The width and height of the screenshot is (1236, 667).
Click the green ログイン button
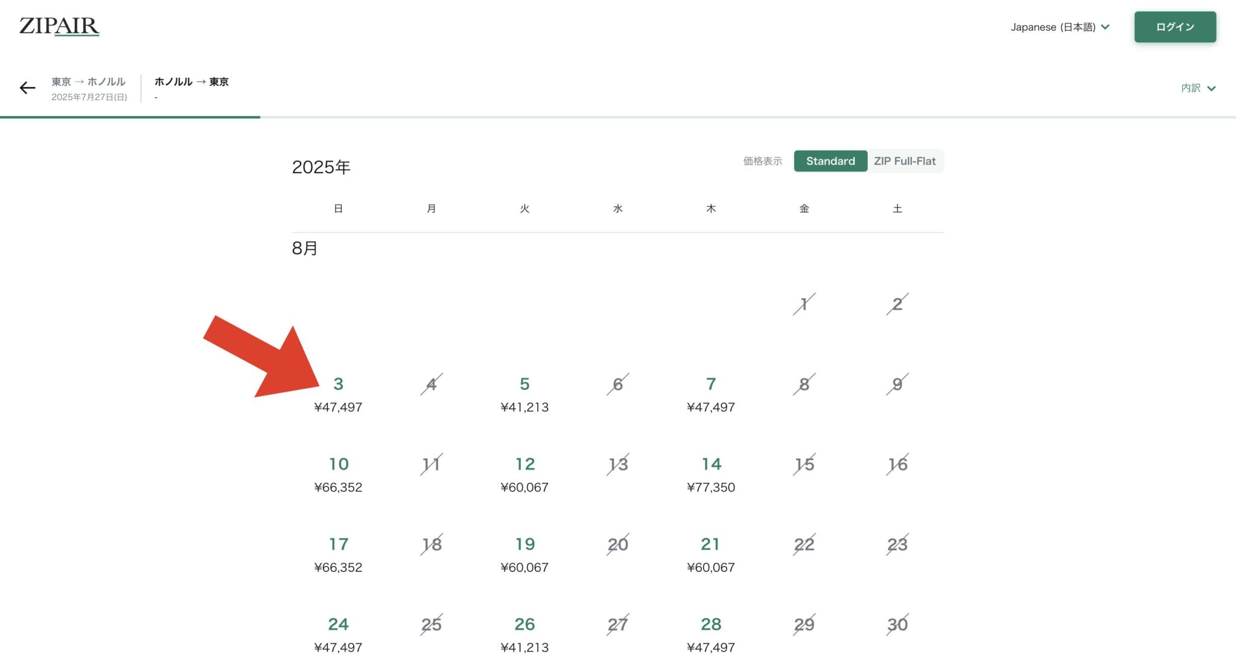[1174, 27]
